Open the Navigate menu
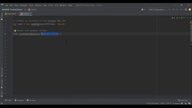 [23, 5]
